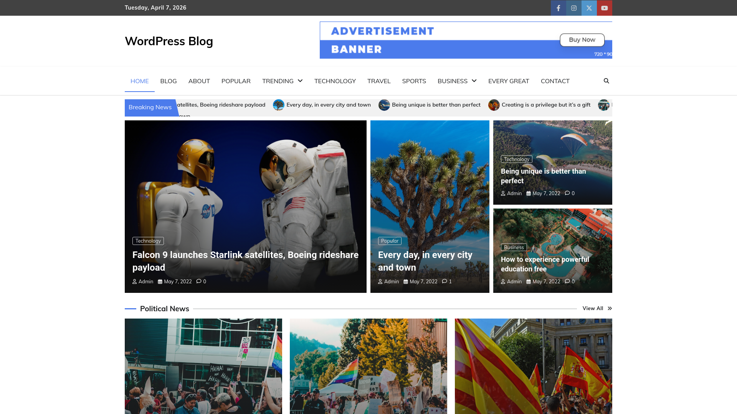The image size is (737, 414).
Task: Open 'Falcon 9 launches Starlink satellites' headline
Action: point(245,261)
